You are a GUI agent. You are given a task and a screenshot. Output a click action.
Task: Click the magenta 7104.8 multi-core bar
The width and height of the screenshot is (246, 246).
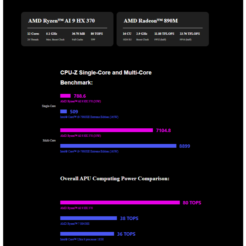click(x=106, y=130)
